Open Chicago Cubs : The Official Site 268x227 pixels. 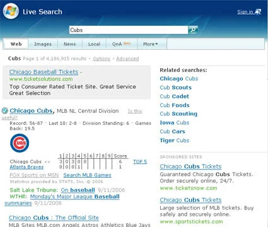pos(54,218)
